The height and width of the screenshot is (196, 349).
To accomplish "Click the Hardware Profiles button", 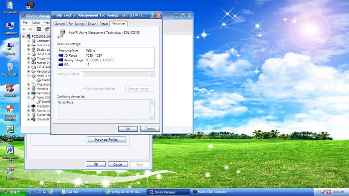I will tap(106, 140).
